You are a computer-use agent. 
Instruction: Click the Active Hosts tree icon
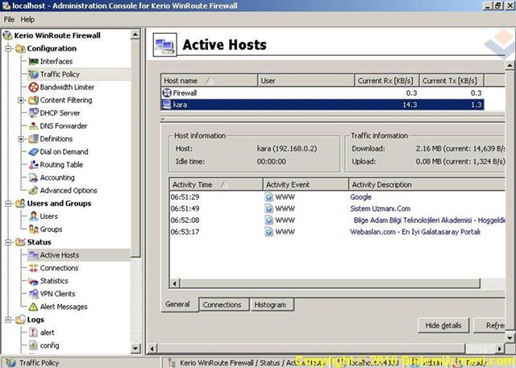pyautogui.click(x=33, y=255)
